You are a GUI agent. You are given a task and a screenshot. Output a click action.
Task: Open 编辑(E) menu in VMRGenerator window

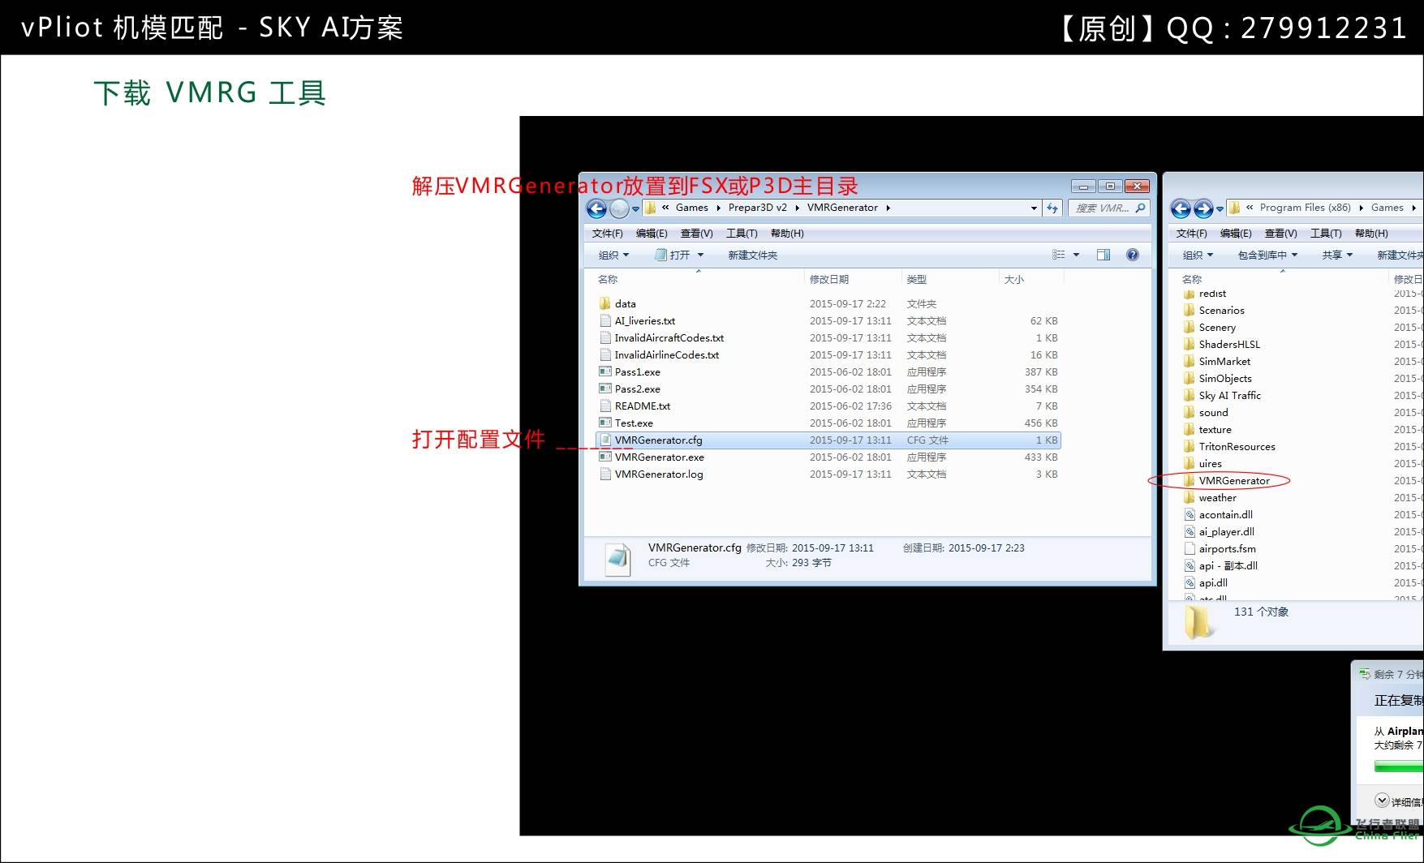click(x=652, y=233)
